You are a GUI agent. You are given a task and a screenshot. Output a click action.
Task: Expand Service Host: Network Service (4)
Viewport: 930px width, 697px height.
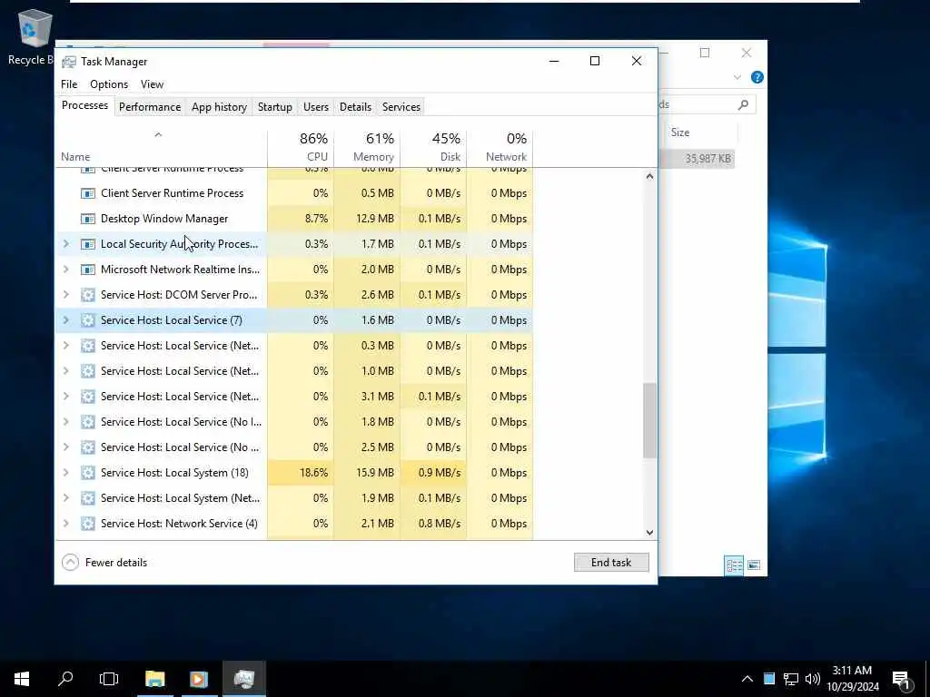click(65, 524)
